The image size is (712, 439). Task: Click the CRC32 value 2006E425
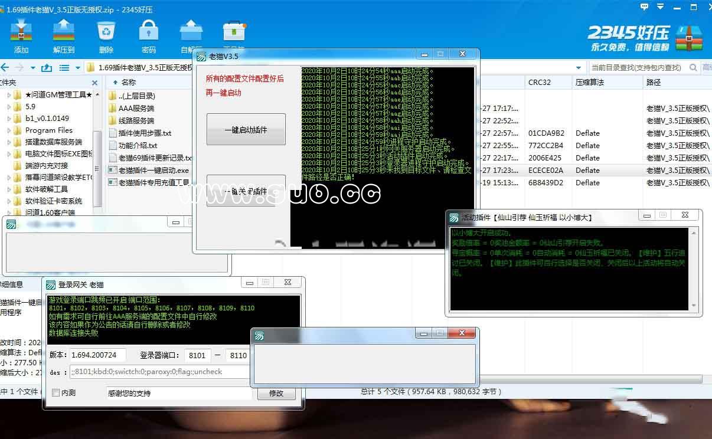point(546,158)
